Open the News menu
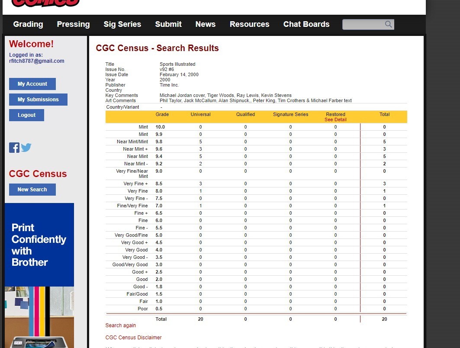The image size is (460, 348). 206,24
